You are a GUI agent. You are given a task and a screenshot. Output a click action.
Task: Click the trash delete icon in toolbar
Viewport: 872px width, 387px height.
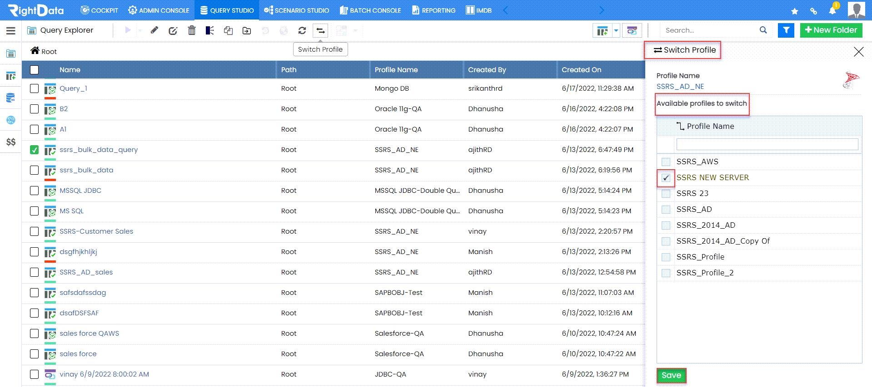coord(192,30)
